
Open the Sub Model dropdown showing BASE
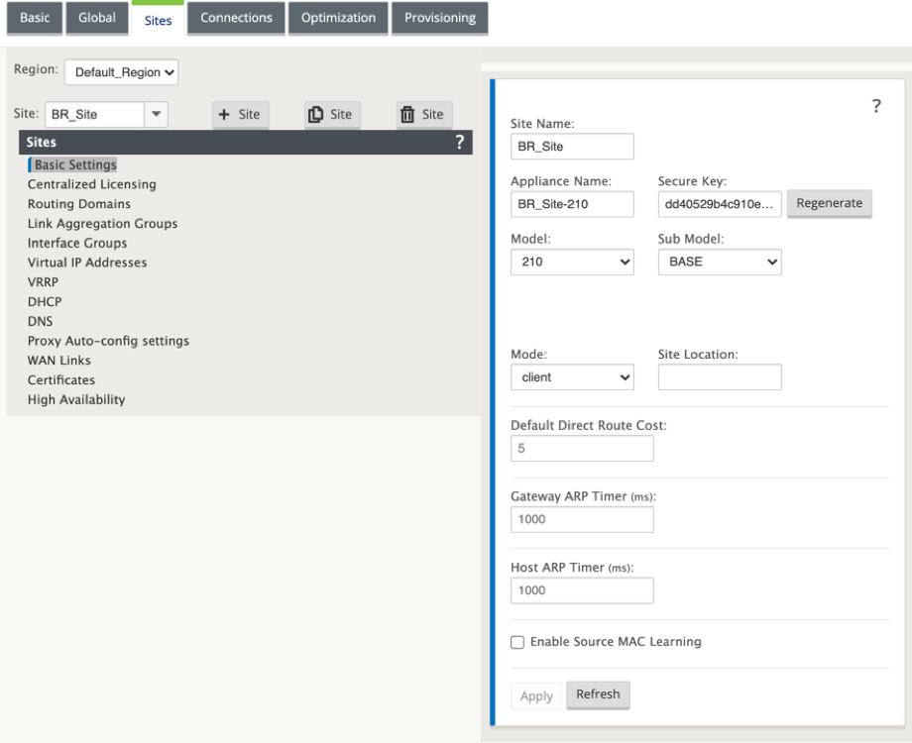click(x=720, y=262)
